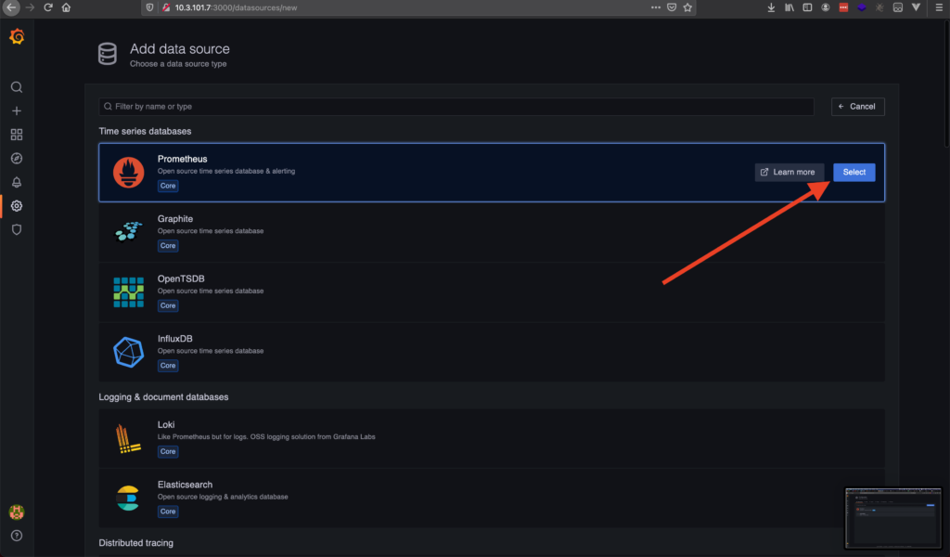Image resolution: width=950 pixels, height=557 pixels.
Task: Open the user avatar menu in sidebar
Action: point(17,512)
